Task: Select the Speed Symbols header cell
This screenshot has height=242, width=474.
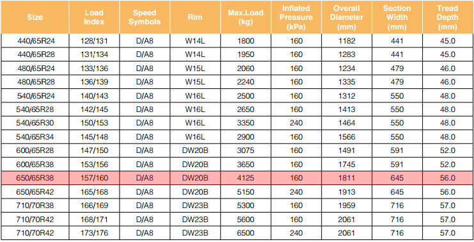Action: click(145, 17)
